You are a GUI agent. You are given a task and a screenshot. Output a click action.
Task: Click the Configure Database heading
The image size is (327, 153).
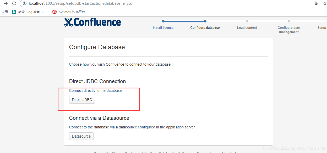coord(97,47)
